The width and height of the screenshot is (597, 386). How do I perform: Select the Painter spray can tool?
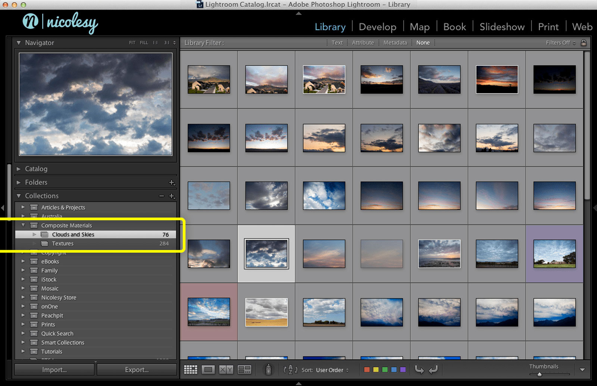tap(268, 370)
